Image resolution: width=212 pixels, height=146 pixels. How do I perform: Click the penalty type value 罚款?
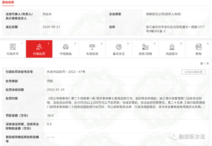pos(50,81)
